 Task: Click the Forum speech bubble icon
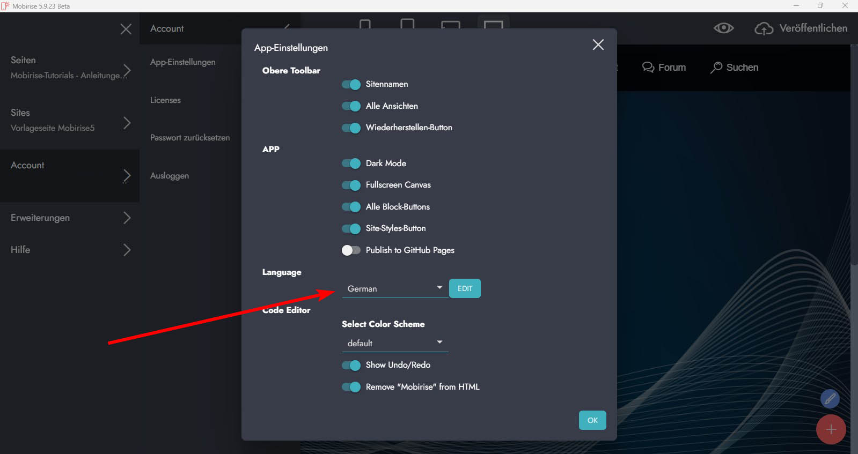648,68
